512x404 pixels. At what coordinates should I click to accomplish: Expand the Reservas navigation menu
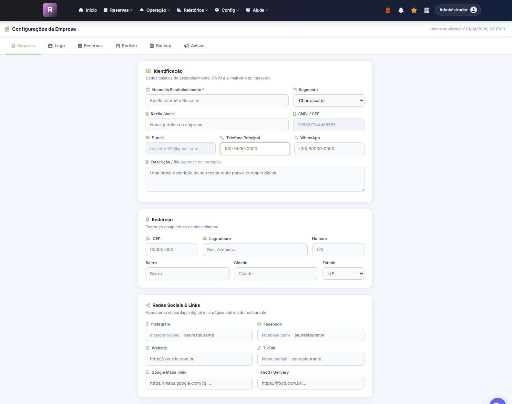click(118, 10)
